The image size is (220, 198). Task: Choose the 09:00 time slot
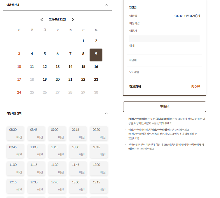point(57,133)
